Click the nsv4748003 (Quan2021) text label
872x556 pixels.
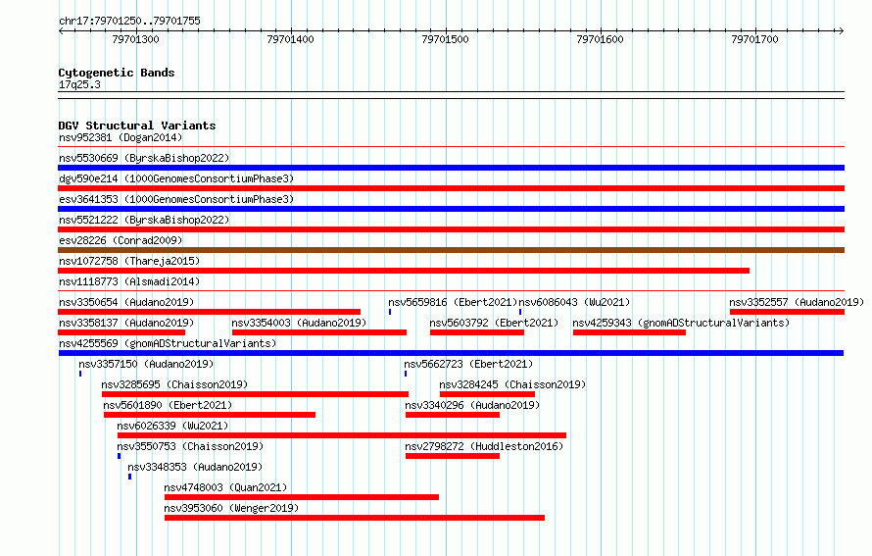[x=225, y=487]
